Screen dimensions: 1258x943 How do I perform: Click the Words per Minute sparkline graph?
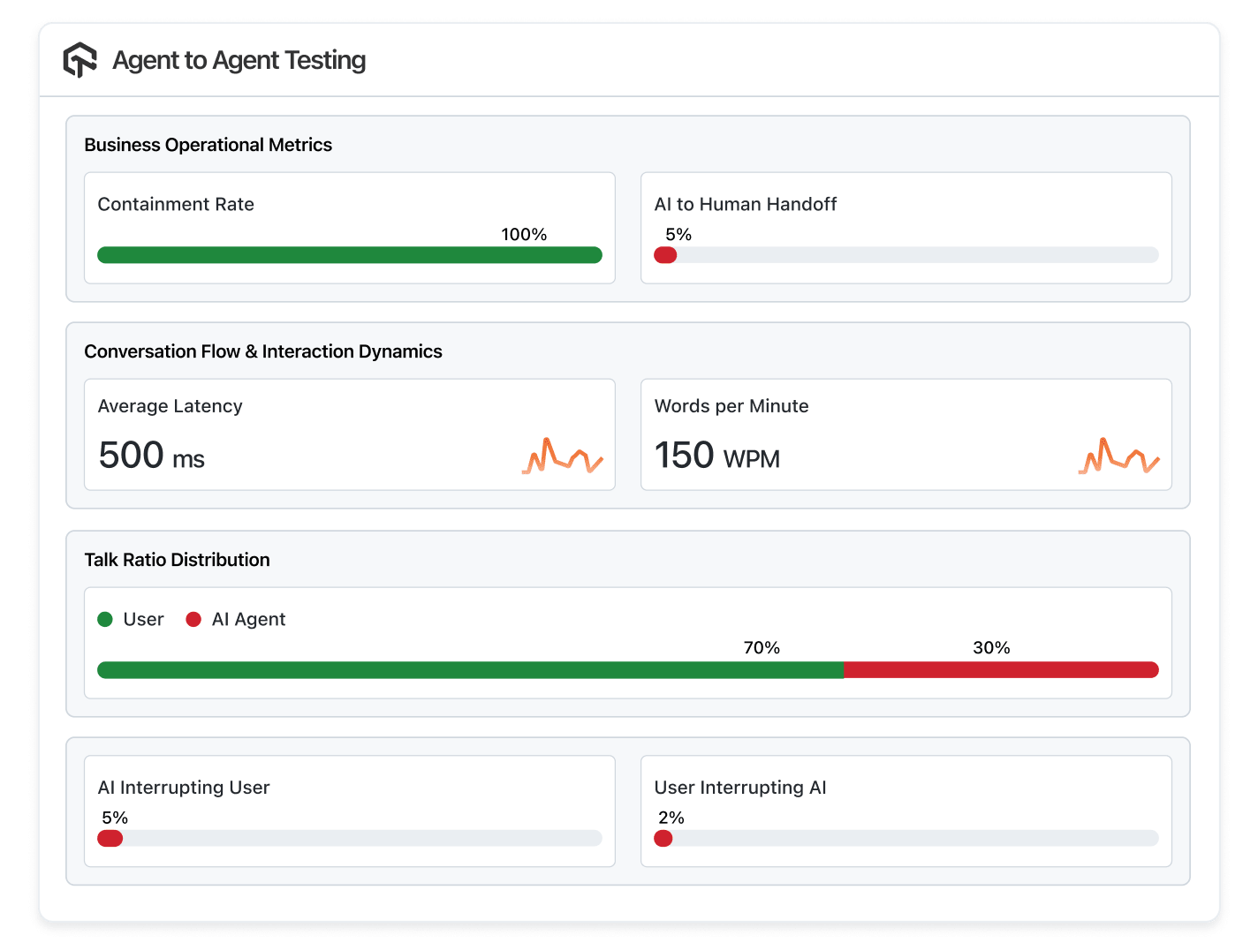pyautogui.click(x=1119, y=456)
